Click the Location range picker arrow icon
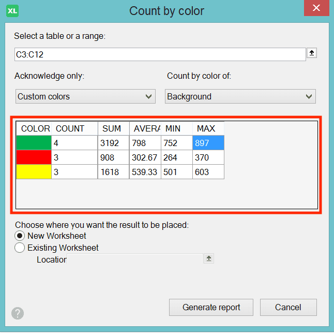This screenshot has width=334, height=333. 209,258
